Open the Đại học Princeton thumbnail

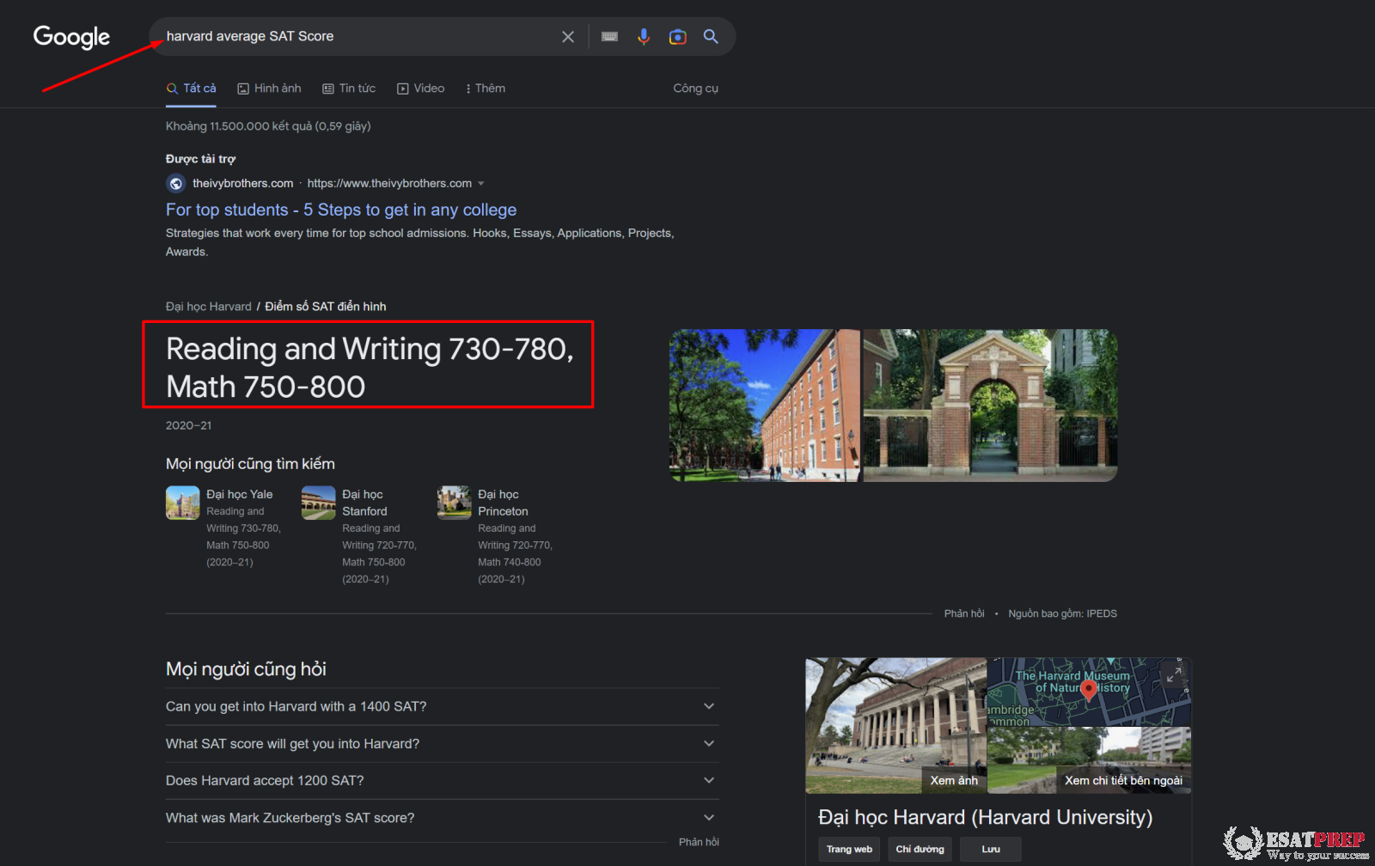click(454, 503)
